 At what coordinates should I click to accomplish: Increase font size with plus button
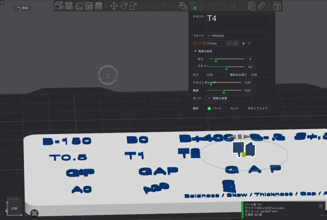pos(235,43)
